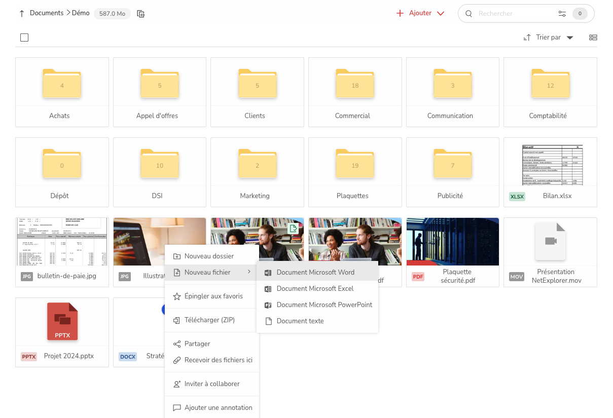Click the MOV badge on Présentation NetExplorer.mov
The image size is (613, 418).
(517, 277)
